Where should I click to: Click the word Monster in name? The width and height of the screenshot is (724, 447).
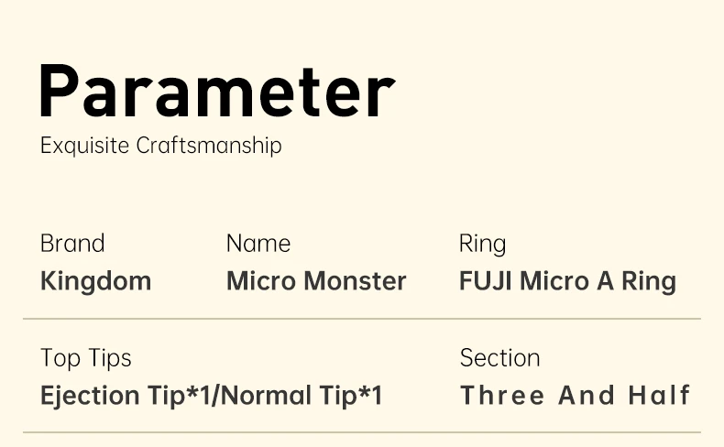pyautogui.click(x=355, y=281)
